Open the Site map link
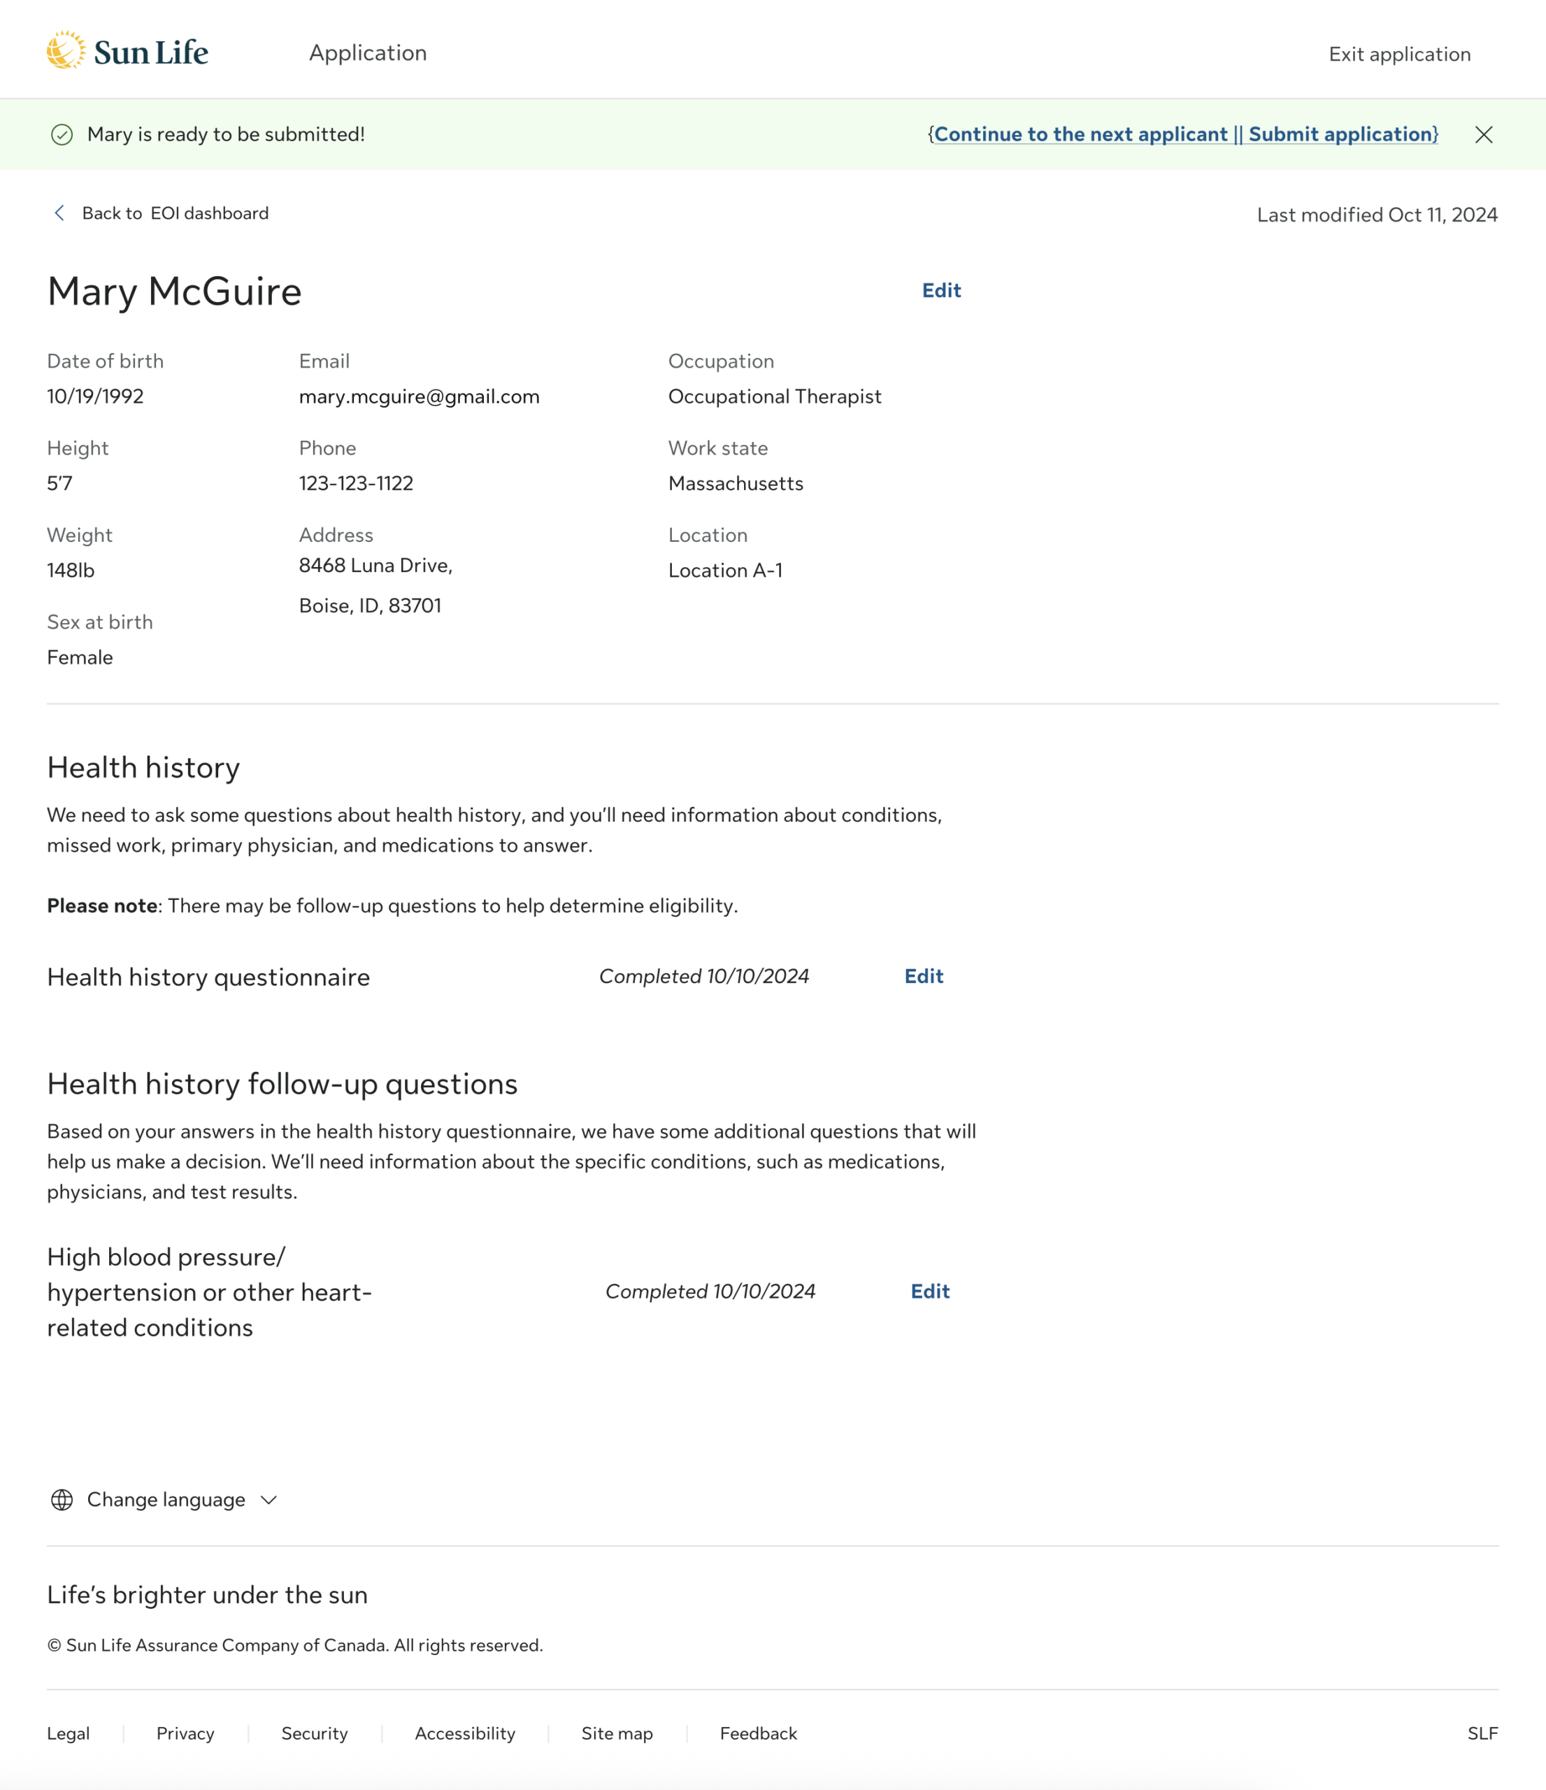 coord(617,1733)
